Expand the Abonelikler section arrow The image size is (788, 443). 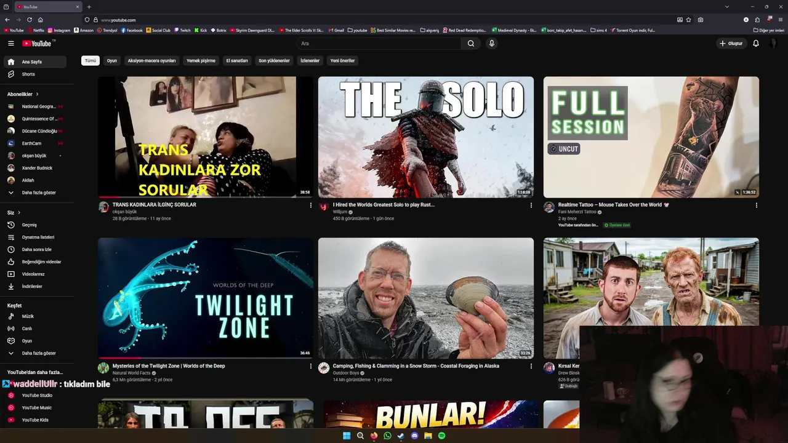pyautogui.click(x=37, y=94)
